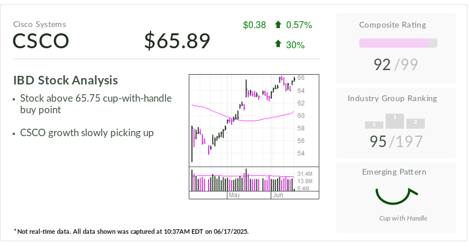The width and height of the screenshot is (469, 247).
Task: Click the CSCO ticker symbol
Action: tap(41, 41)
